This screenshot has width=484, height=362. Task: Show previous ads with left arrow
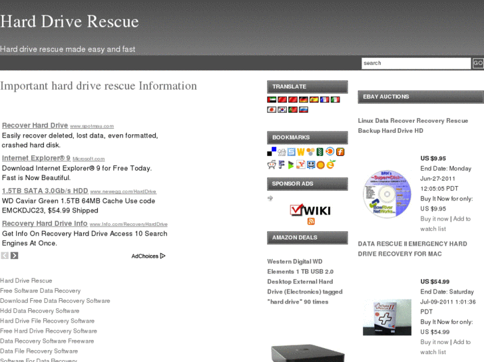(5, 256)
